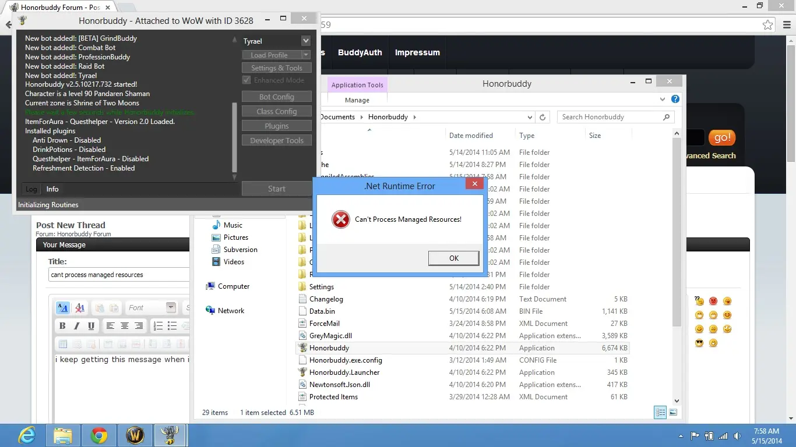Image resolution: width=796 pixels, height=447 pixels.
Task: Switch Explorer to details view icon
Action: [660, 412]
